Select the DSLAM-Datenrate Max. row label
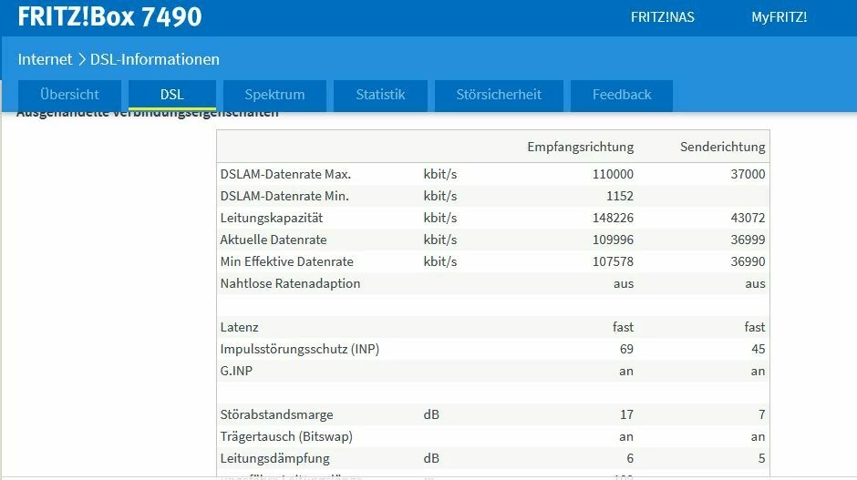Viewport: 857px width, 480px height. tap(285, 174)
